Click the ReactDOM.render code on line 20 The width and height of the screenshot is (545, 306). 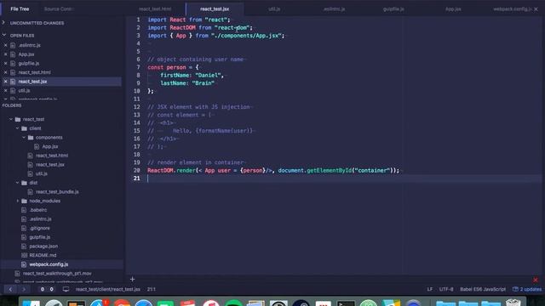point(171,170)
